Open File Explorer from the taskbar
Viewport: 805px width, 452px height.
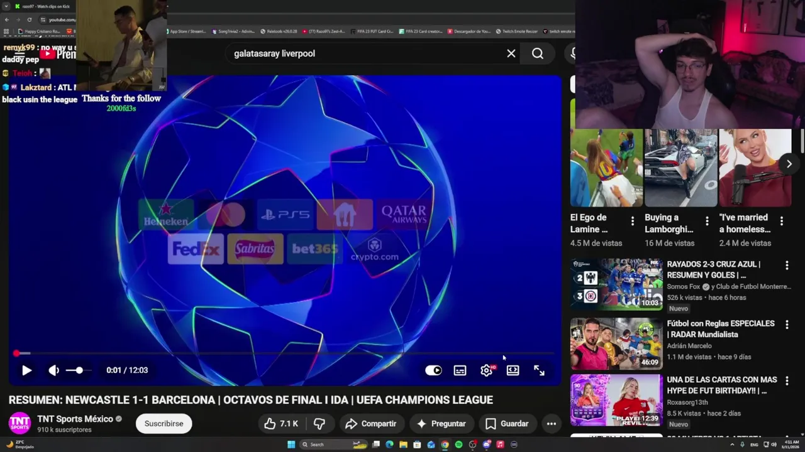click(403, 444)
